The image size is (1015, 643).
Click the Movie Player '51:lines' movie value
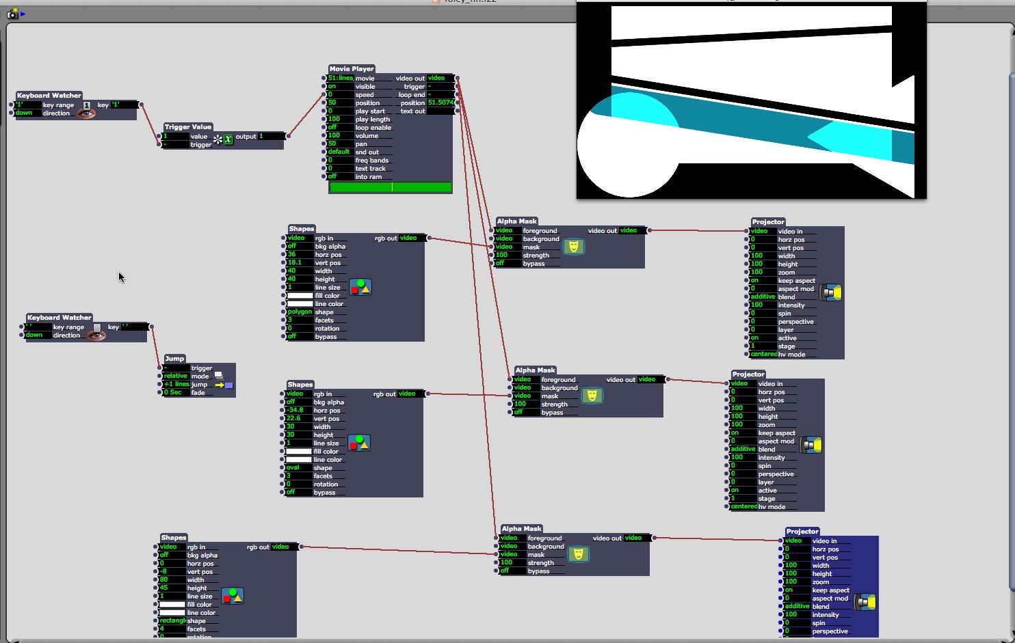[x=340, y=79]
